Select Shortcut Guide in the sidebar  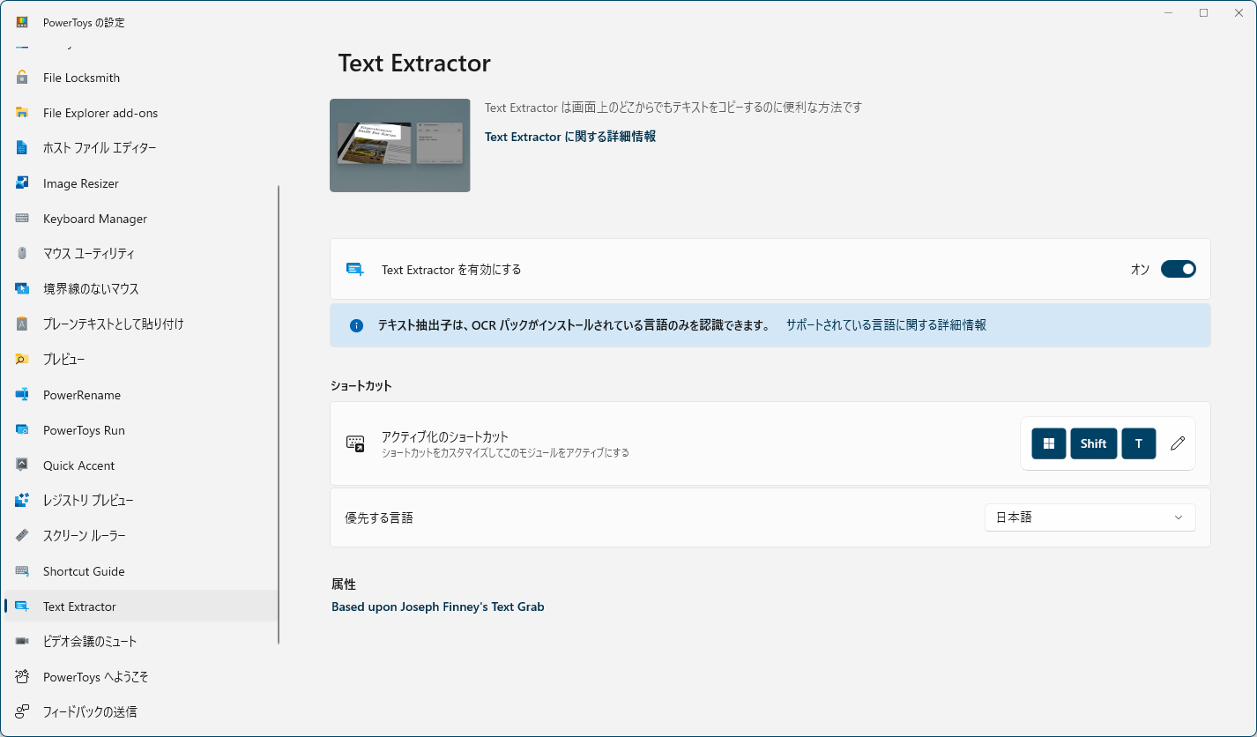click(141, 571)
